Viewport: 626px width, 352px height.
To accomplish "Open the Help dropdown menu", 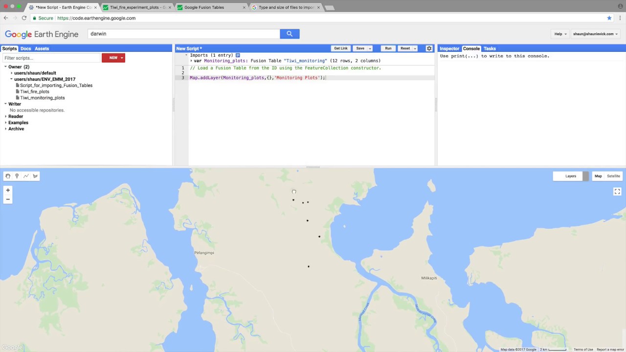I will click(560, 34).
